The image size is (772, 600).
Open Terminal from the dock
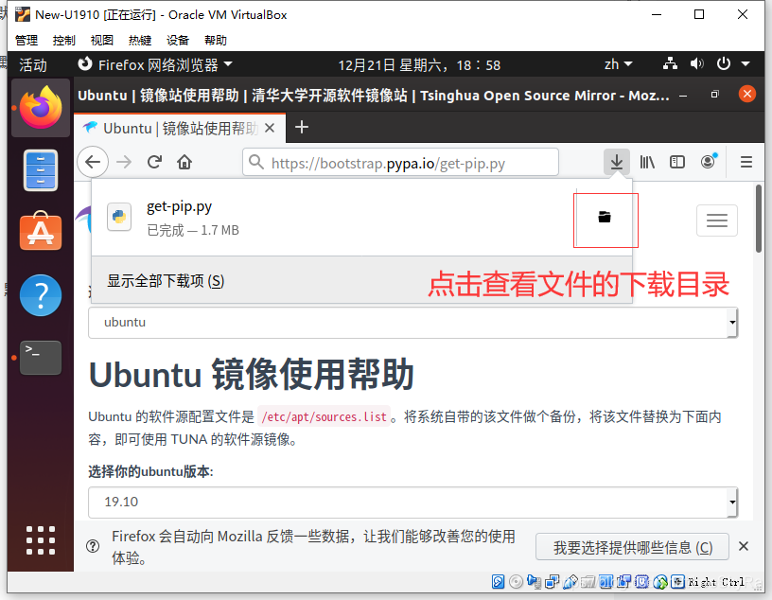pyautogui.click(x=41, y=357)
